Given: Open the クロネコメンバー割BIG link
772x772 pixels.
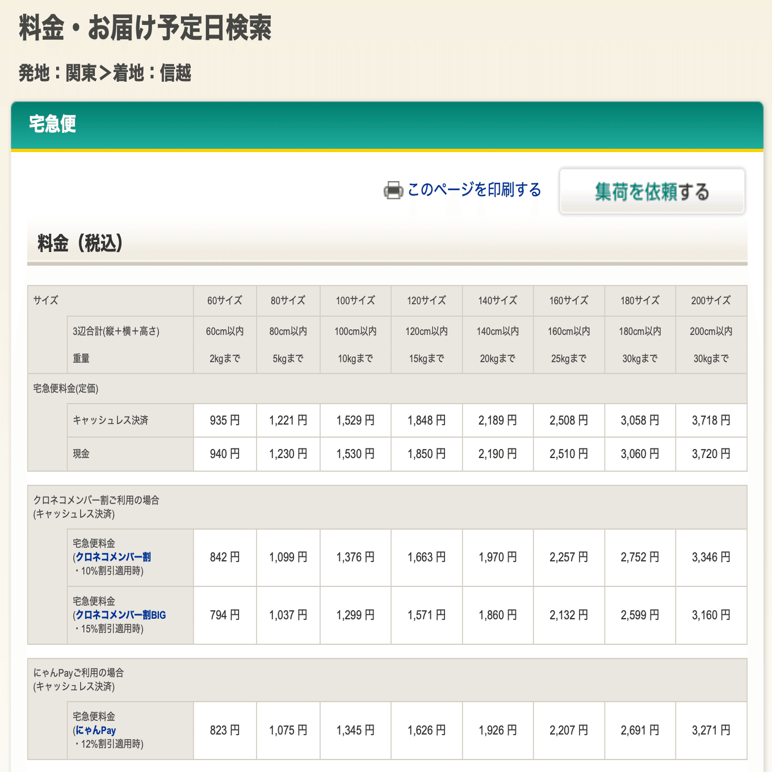Looking at the screenshot, I should tap(120, 615).
